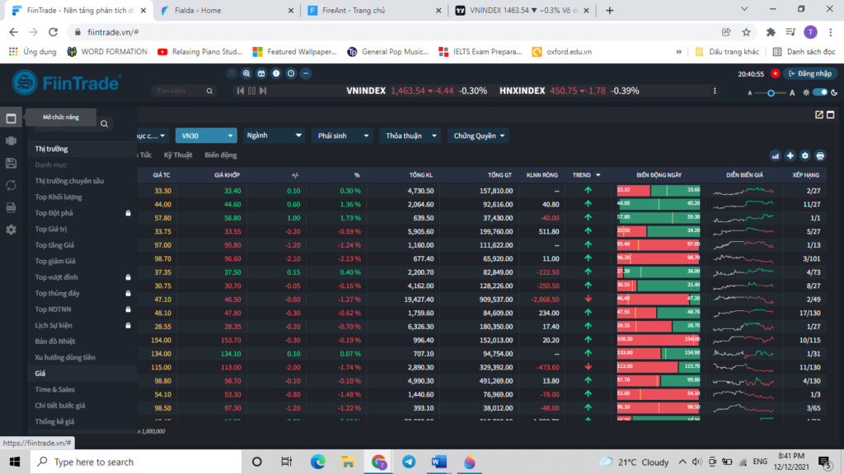
Task: Open the functions window icon in left sidebar
Action: 11,118
